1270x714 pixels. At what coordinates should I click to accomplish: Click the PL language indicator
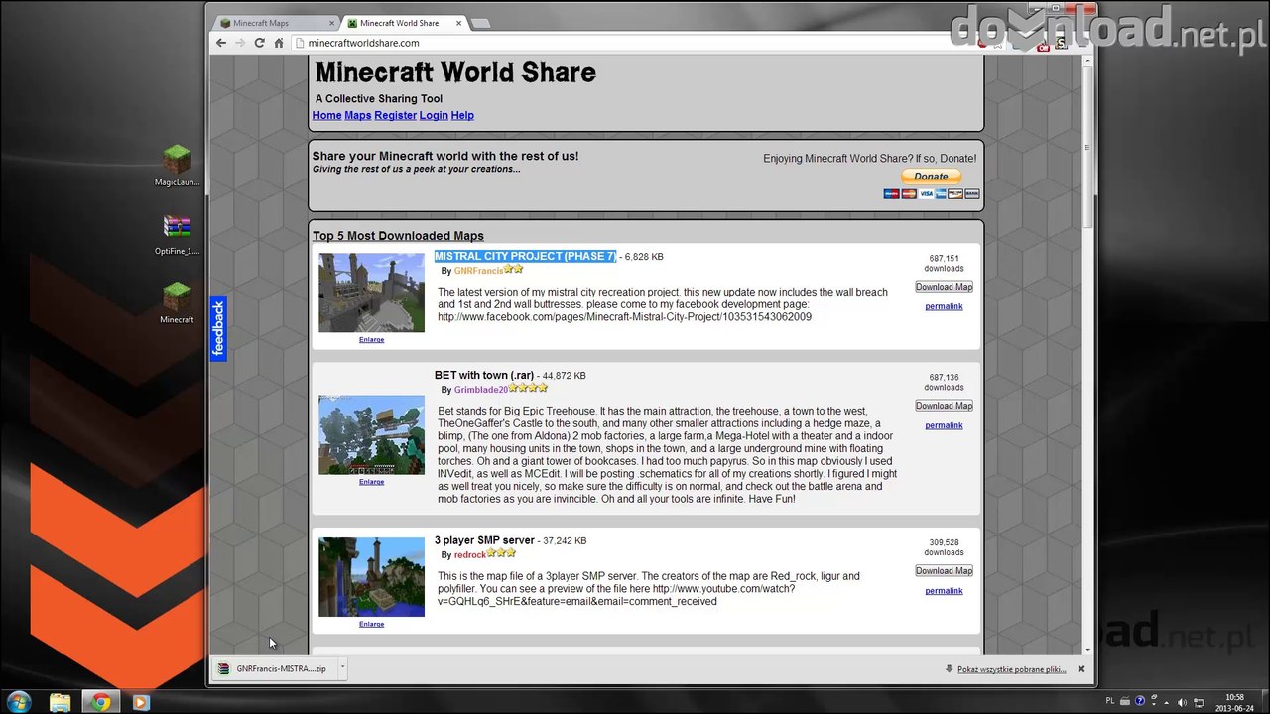pyautogui.click(x=1110, y=702)
